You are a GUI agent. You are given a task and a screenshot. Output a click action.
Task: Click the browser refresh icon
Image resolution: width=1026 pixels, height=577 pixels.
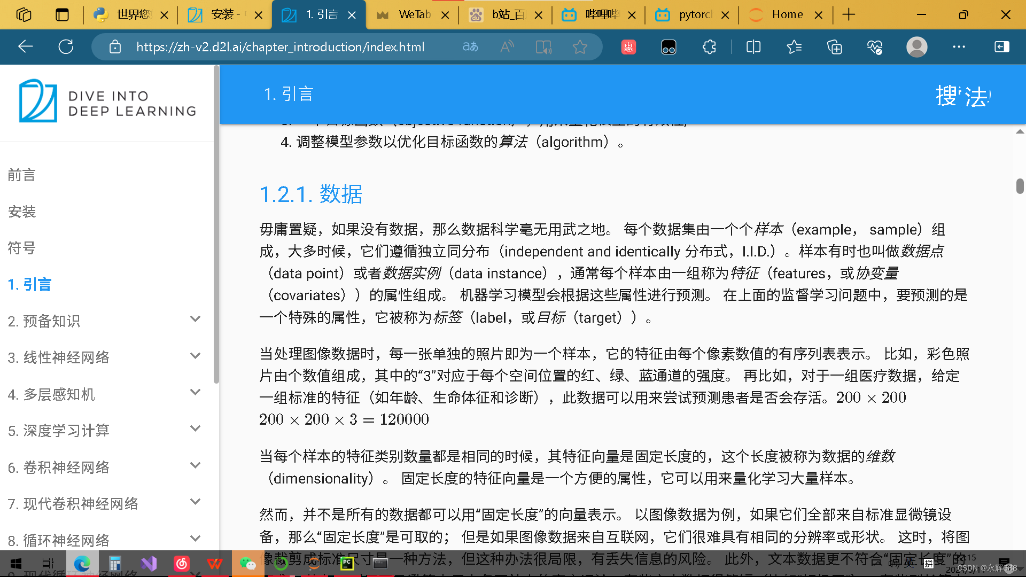(x=66, y=47)
